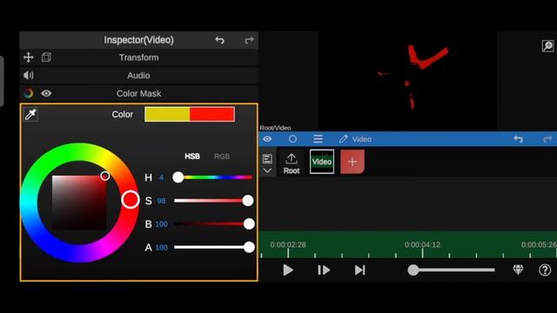Image resolution: width=557 pixels, height=313 pixels.
Task: Click the saturation-brightness square picker handle
Action: [x=104, y=176]
